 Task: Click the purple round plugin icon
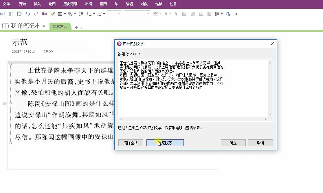click(x=44, y=14)
